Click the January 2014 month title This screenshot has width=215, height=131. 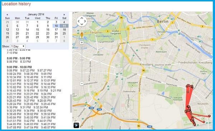tap(36, 14)
